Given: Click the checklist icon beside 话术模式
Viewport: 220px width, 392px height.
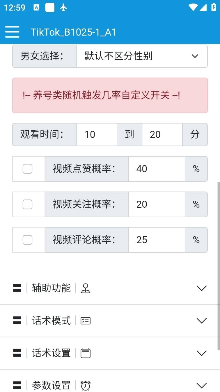Looking at the screenshot, I should tap(86, 321).
